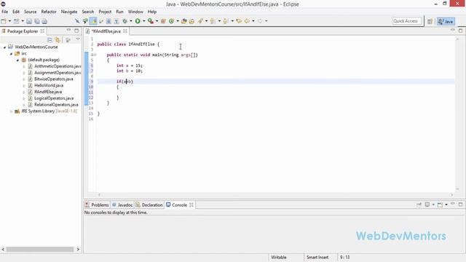Click the Open Type icon
The width and height of the screenshot is (466, 262).
point(184,21)
